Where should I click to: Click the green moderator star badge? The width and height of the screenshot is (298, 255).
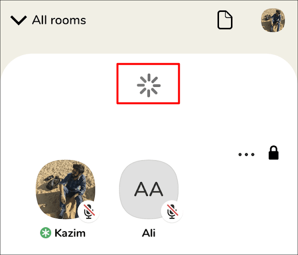click(x=46, y=233)
